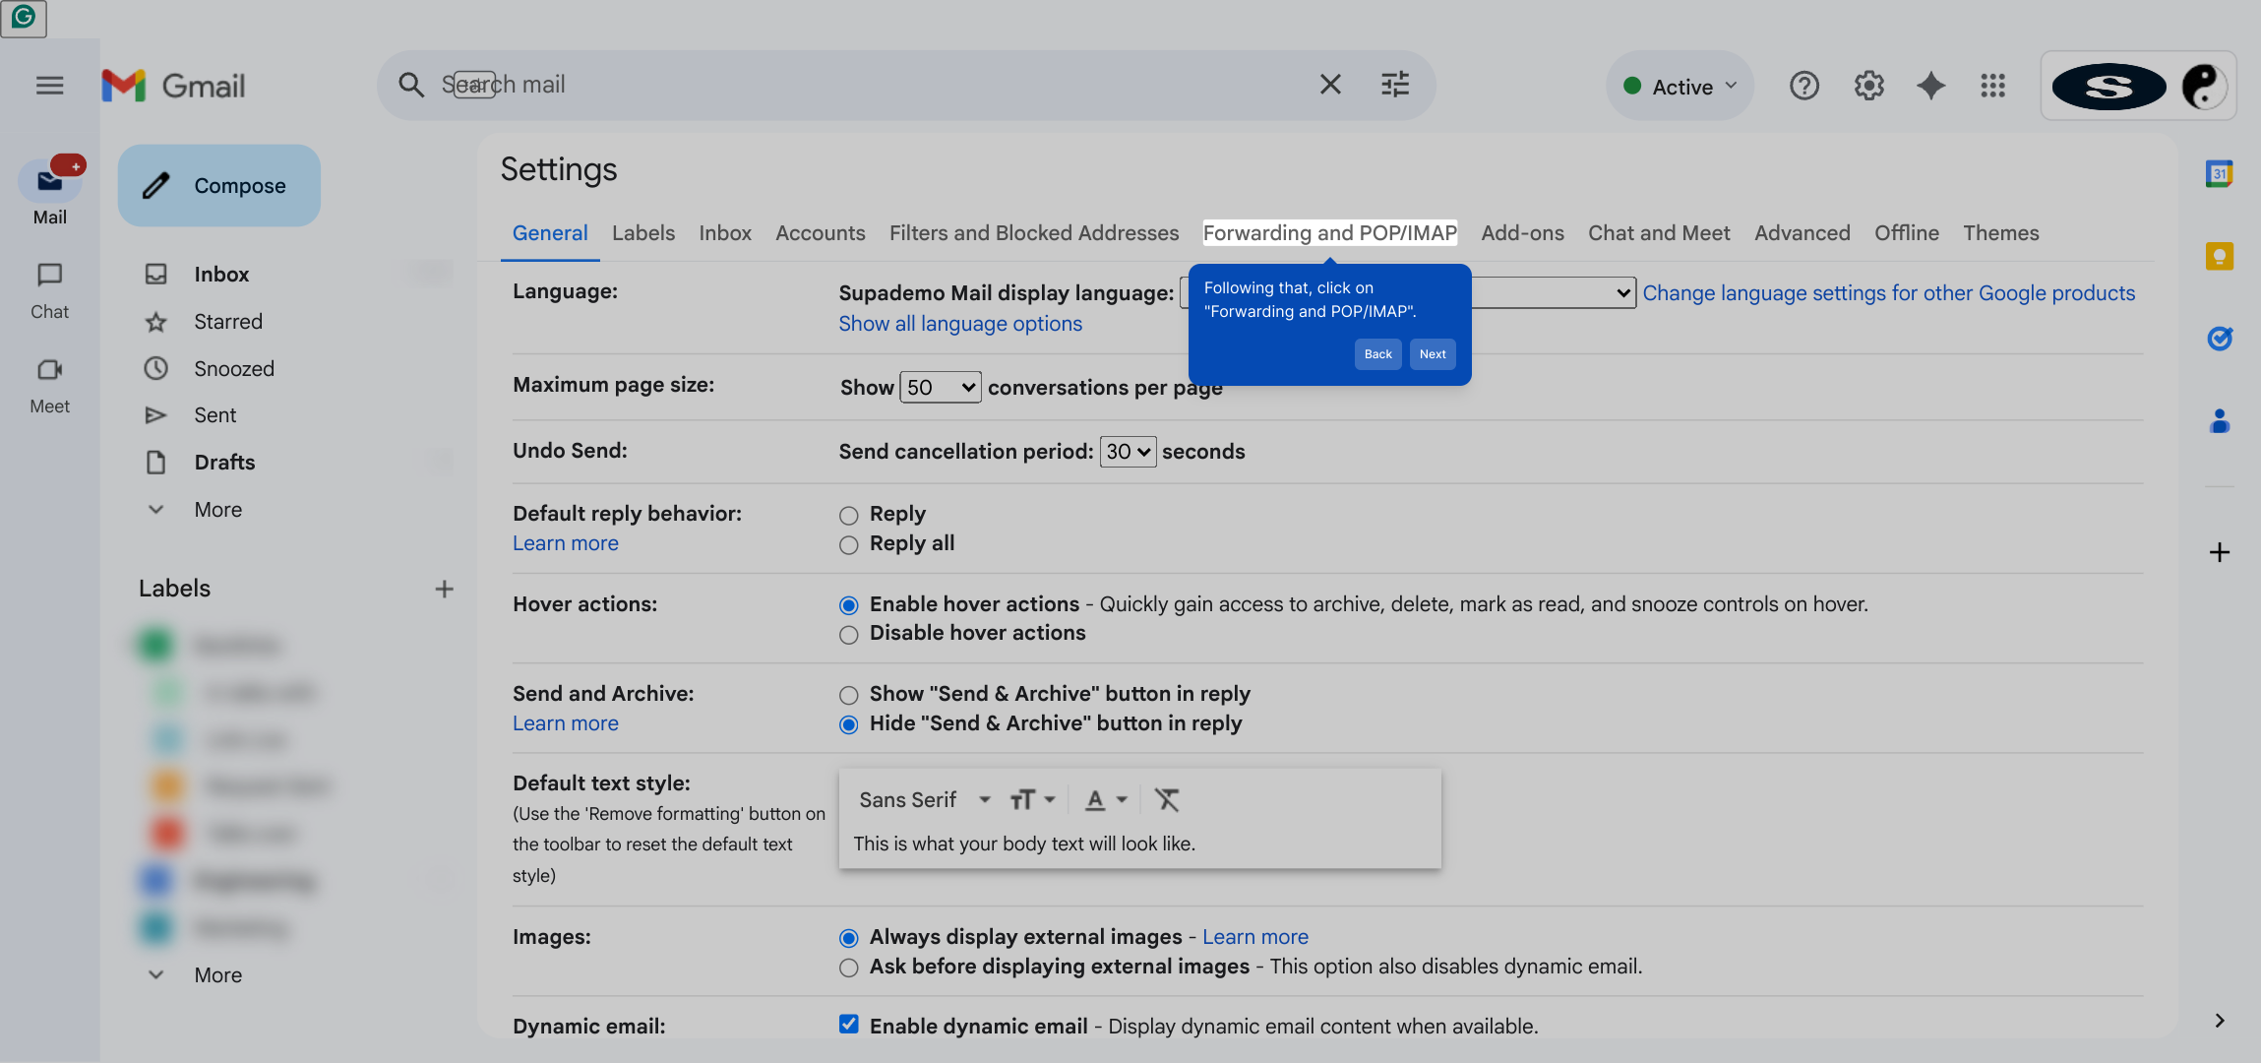Click Change language settings for other Google products

[x=1889, y=293]
